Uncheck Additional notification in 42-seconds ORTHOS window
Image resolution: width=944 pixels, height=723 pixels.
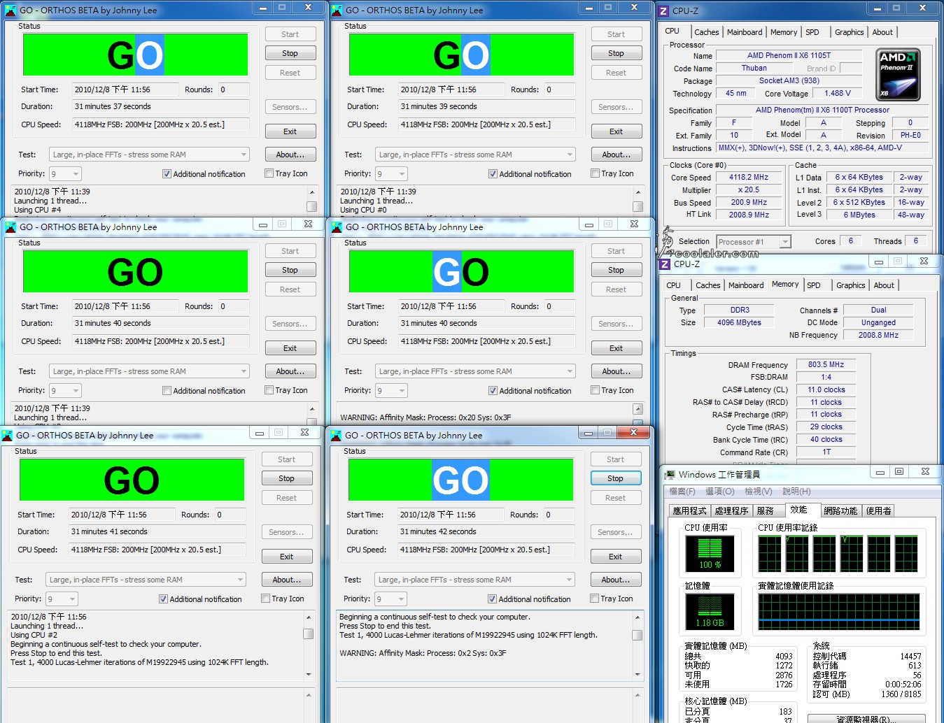pos(492,599)
